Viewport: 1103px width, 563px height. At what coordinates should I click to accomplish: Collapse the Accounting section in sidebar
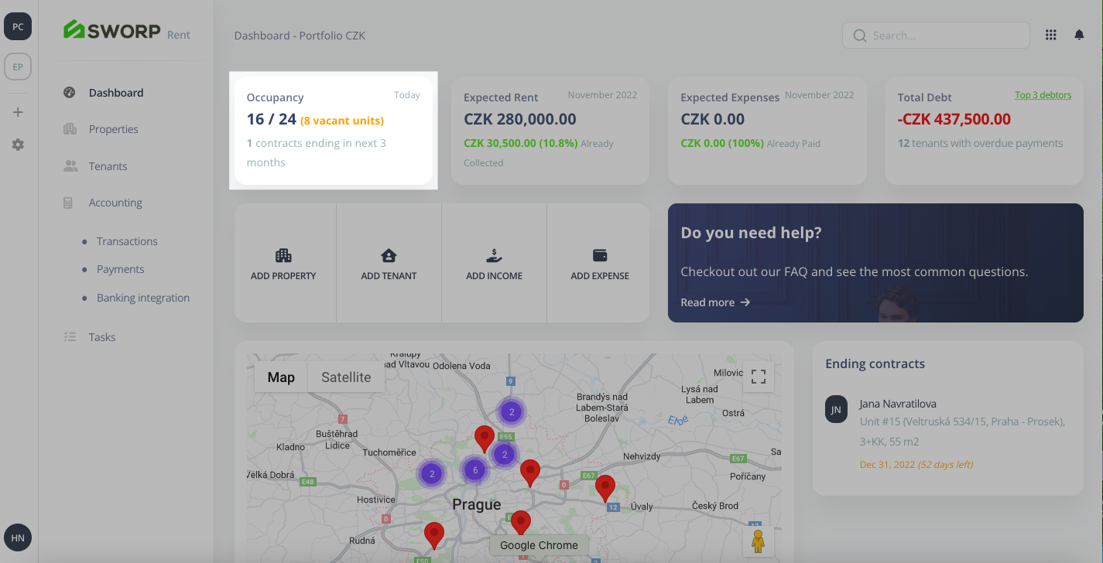[x=115, y=202]
